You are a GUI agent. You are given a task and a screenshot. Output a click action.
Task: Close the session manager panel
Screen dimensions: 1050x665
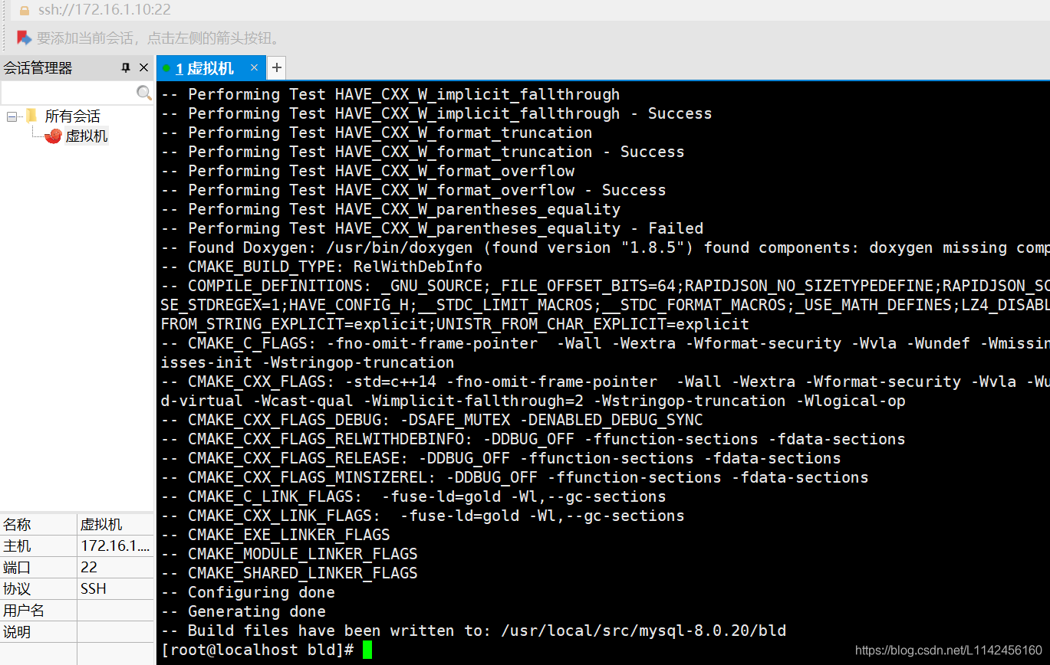pyautogui.click(x=143, y=68)
